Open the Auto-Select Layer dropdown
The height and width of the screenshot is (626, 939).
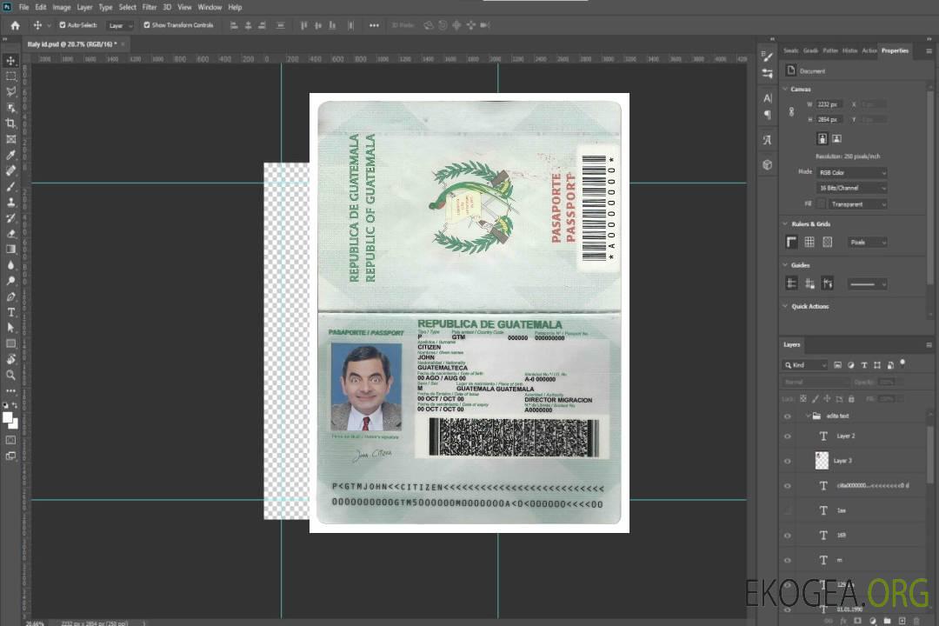(120, 26)
